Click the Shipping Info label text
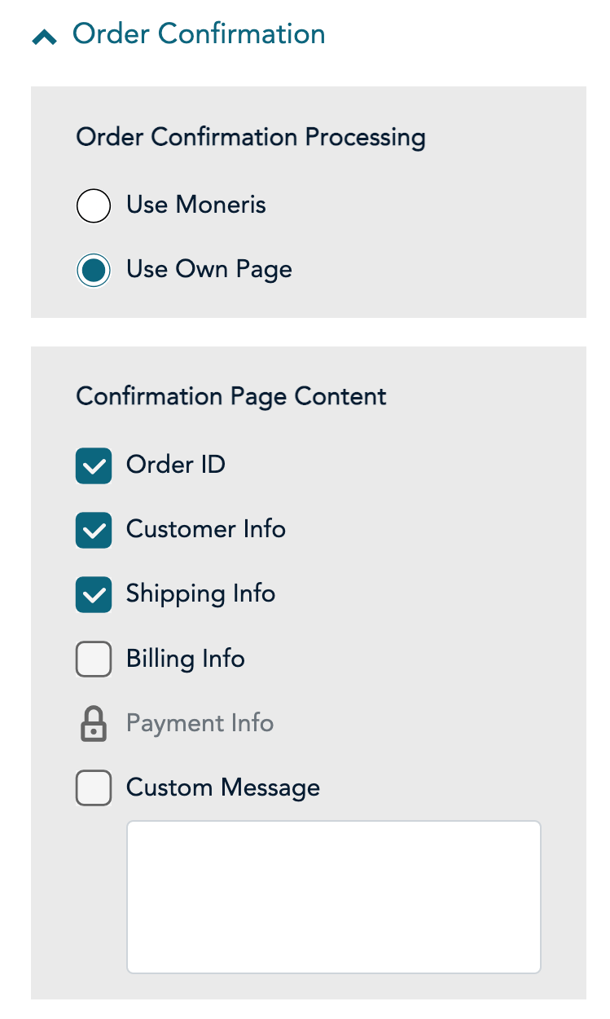 point(200,594)
